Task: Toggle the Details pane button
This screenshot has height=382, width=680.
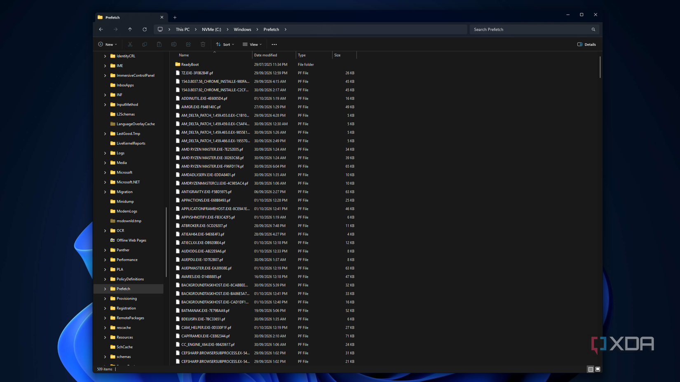Action: click(586, 44)
